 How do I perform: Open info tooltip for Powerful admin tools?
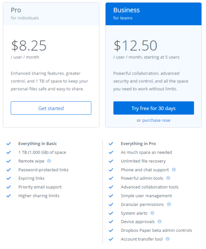coord(168,178)
